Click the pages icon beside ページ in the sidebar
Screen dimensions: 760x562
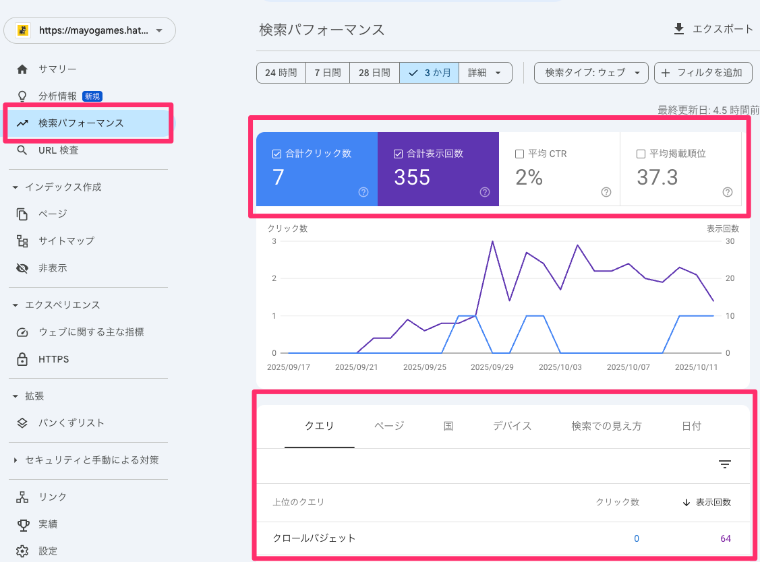(22, 214)
